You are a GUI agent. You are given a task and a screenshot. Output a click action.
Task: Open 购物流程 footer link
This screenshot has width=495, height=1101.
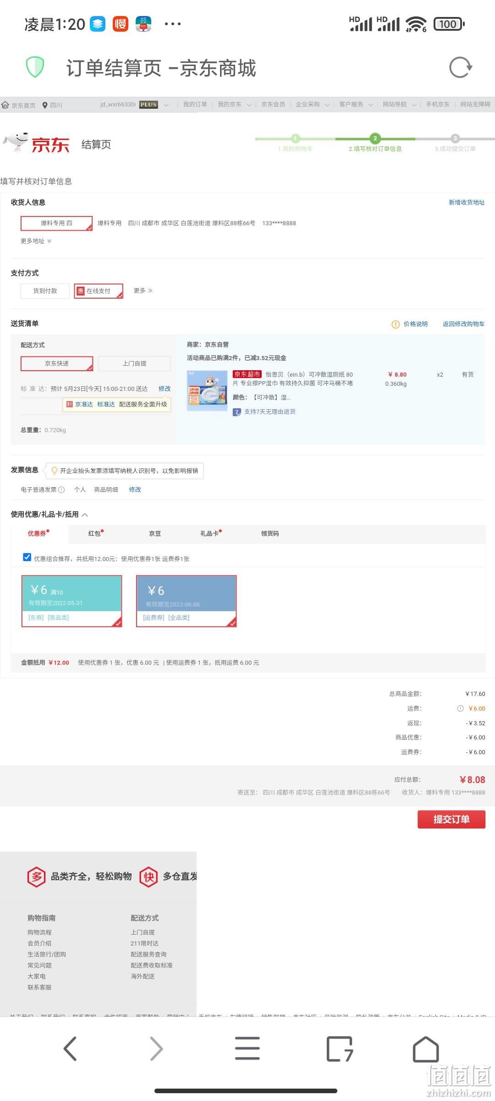tap(39, 932)
